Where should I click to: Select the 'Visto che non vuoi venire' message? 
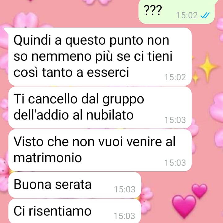pos(100,150)
